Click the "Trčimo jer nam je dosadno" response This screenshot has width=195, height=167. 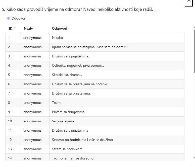pyautogui.click(x=73, y=158)
